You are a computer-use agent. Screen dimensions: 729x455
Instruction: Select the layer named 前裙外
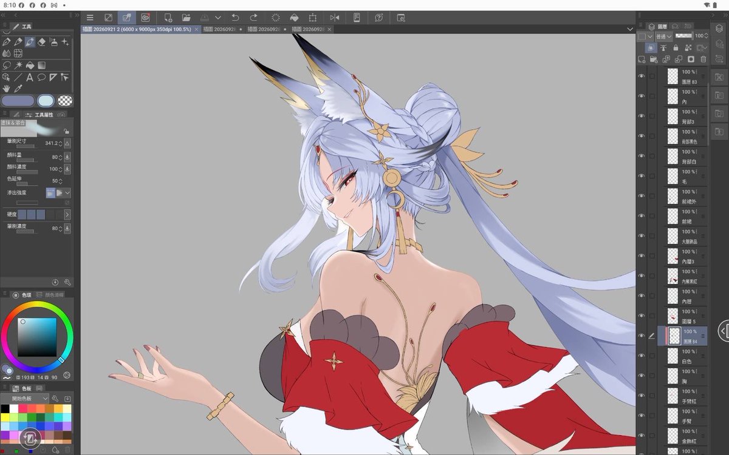(x=686, y=196)
